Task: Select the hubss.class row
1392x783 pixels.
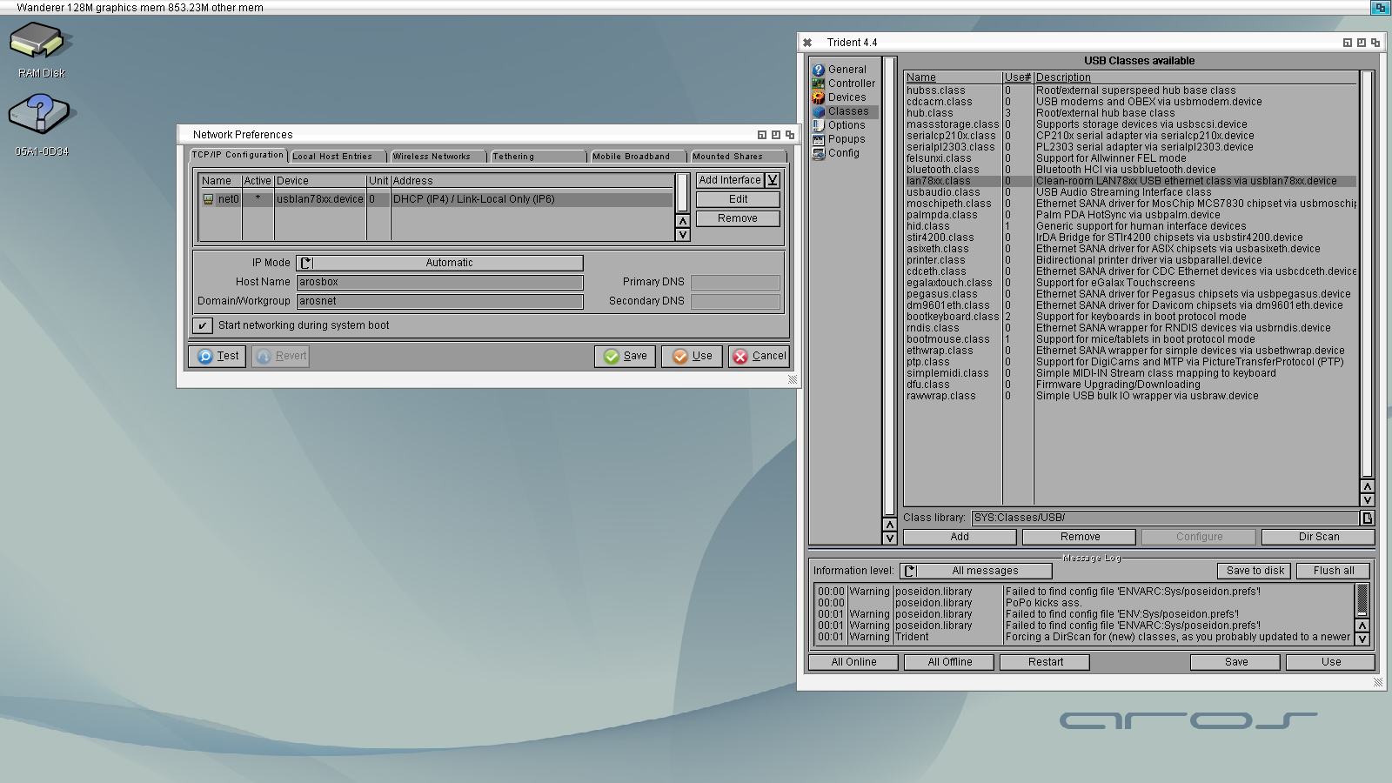Action: point(1130,90)
